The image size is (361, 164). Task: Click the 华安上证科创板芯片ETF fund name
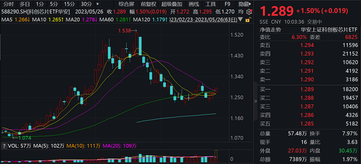[x=329, y=30]
